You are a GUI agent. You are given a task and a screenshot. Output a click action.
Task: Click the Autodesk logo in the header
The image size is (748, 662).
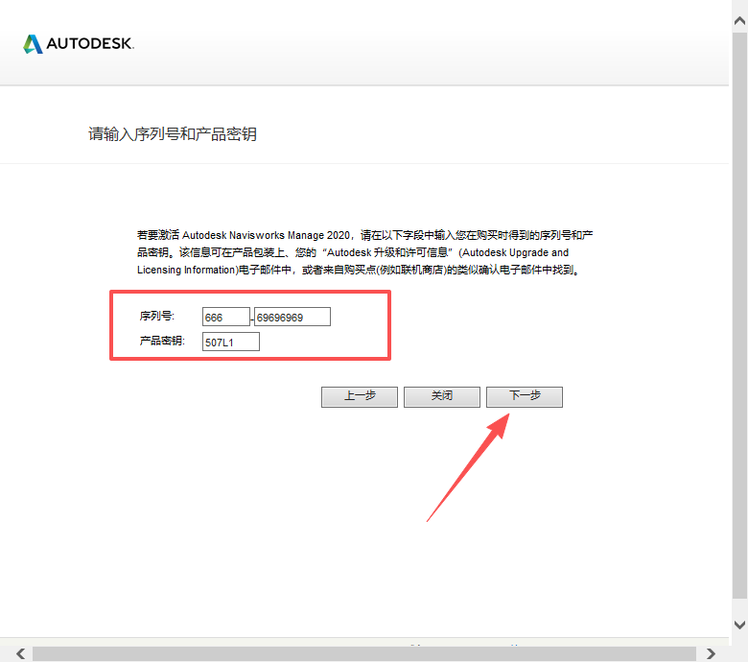(x=79, y=44)
